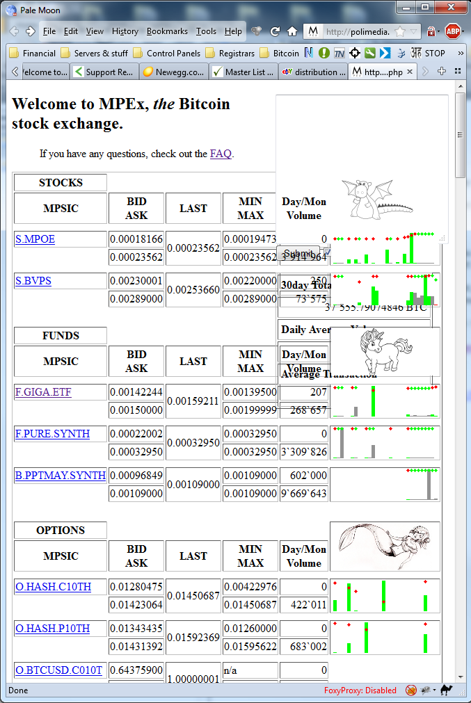Open the File menu
The width and height of the screenshot is (471, 703).
click(x=49, y=31)
